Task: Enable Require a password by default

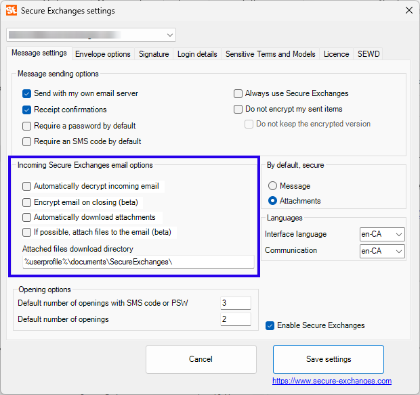Action: click(26, 126)
